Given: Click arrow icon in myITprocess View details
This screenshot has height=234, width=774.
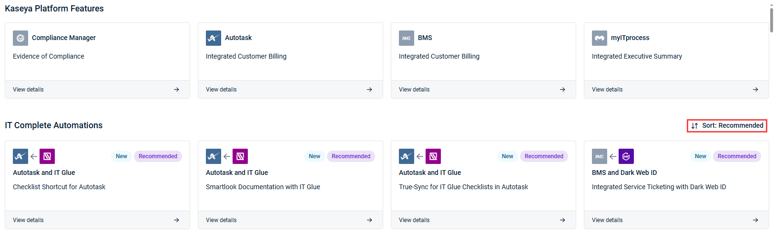Looking at the screenshot, I should 755,90.
